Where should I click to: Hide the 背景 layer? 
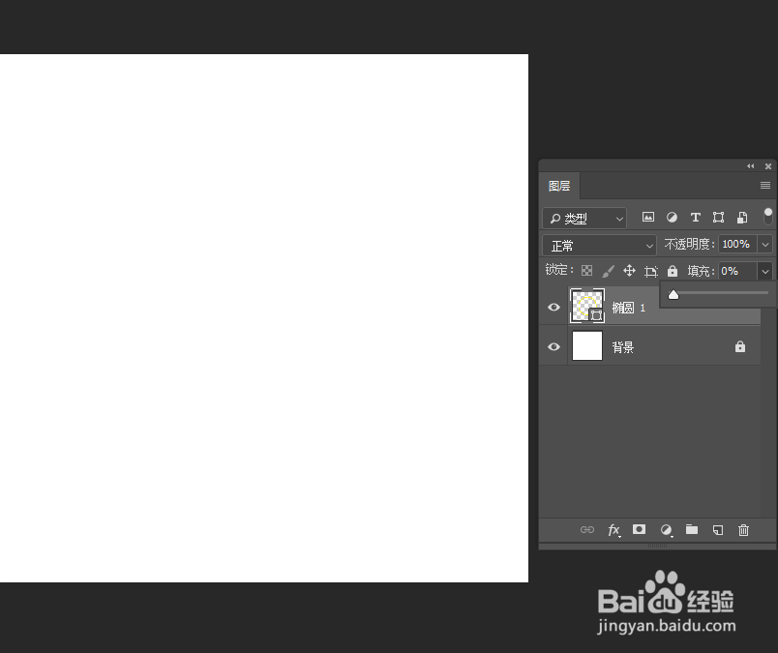tap(554, 346)
